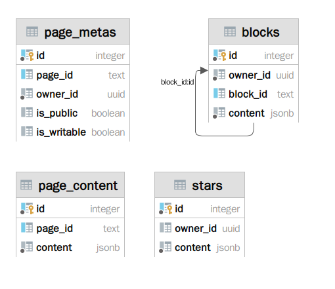This screenshot has height=289, width=335.
Task: Select the is_writable column row
Action: [x=73, y=132]
